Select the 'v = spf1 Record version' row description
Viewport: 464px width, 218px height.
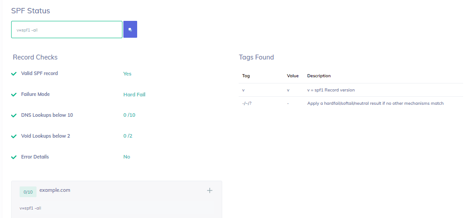pos(331,90)
